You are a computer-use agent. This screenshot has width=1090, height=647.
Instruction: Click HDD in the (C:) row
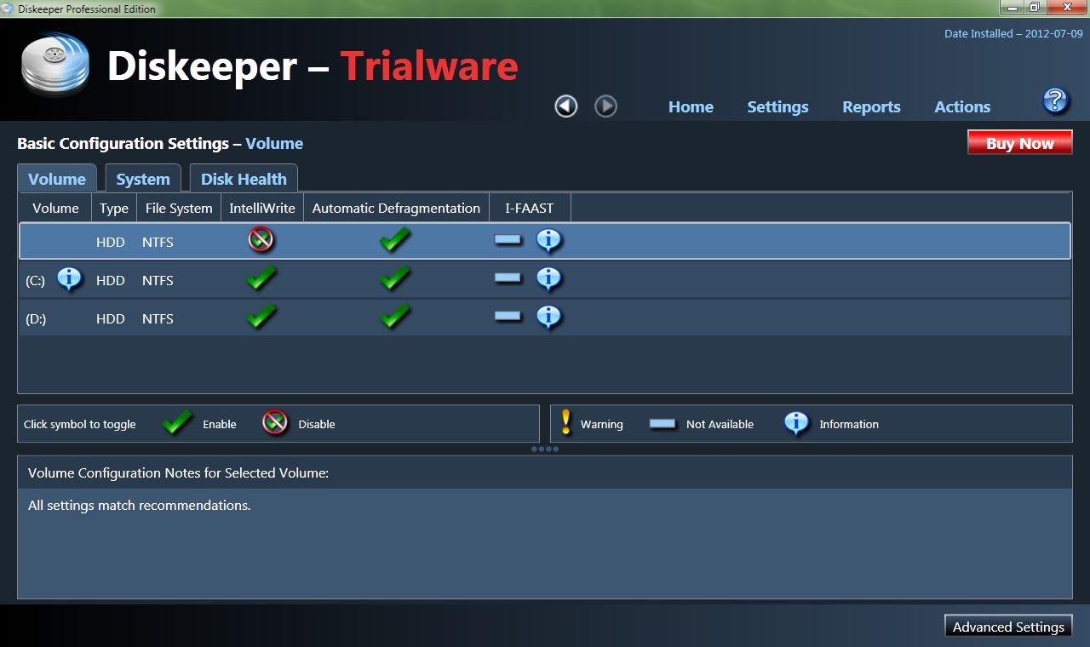[x=111, y=281]
